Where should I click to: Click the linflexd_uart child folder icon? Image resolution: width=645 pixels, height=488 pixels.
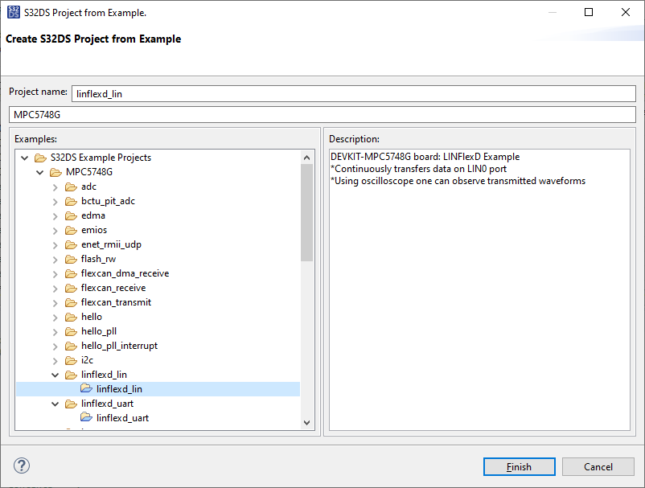coord(86,418)
